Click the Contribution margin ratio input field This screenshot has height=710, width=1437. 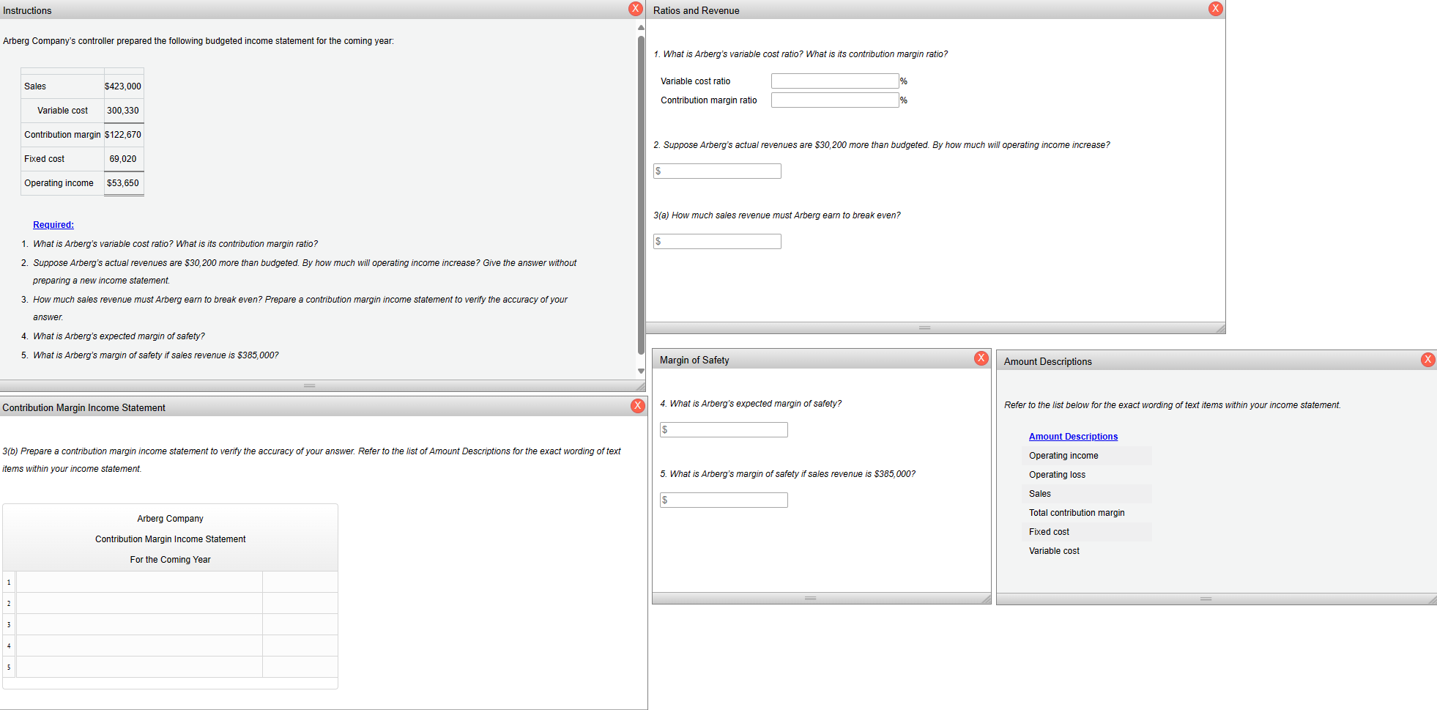835,100
